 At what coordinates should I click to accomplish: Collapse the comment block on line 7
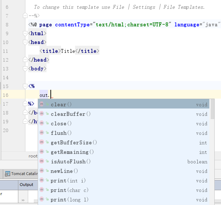point(25,15)
